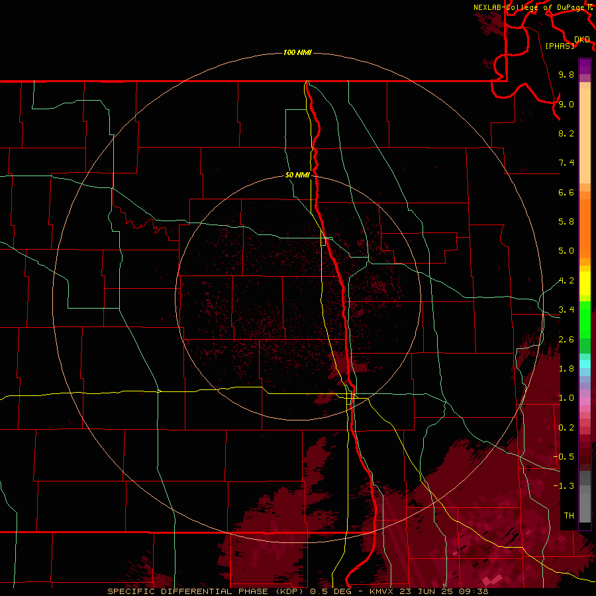
Task: Click the TH label on color scale
Action: point(569,516)
